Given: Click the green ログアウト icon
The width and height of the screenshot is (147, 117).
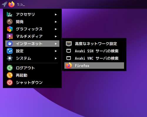Looking at the screenshot, I should [x=10, y=68].
